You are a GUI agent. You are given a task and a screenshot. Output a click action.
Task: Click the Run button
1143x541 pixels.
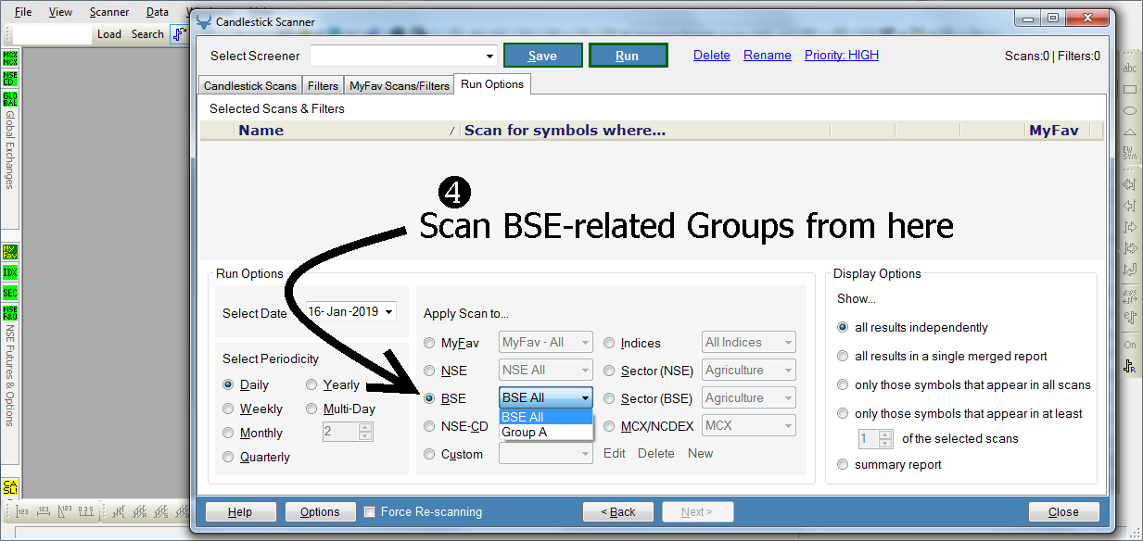point(628,56)
